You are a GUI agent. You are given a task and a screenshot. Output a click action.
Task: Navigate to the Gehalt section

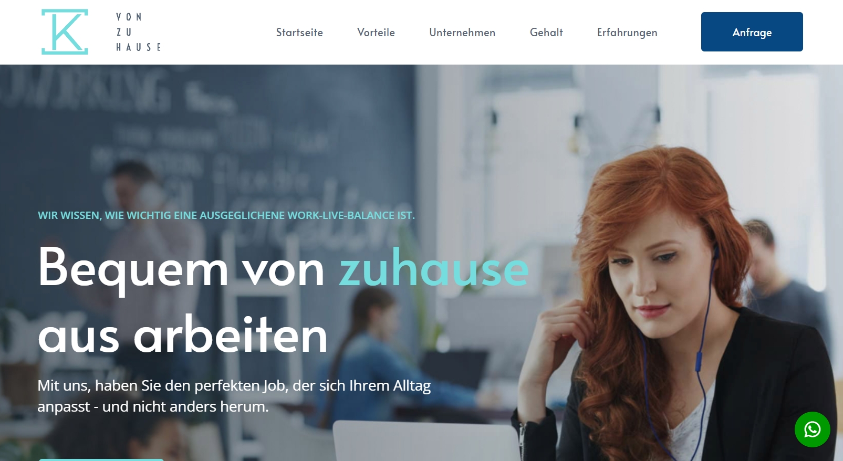(x=546, y=33)
